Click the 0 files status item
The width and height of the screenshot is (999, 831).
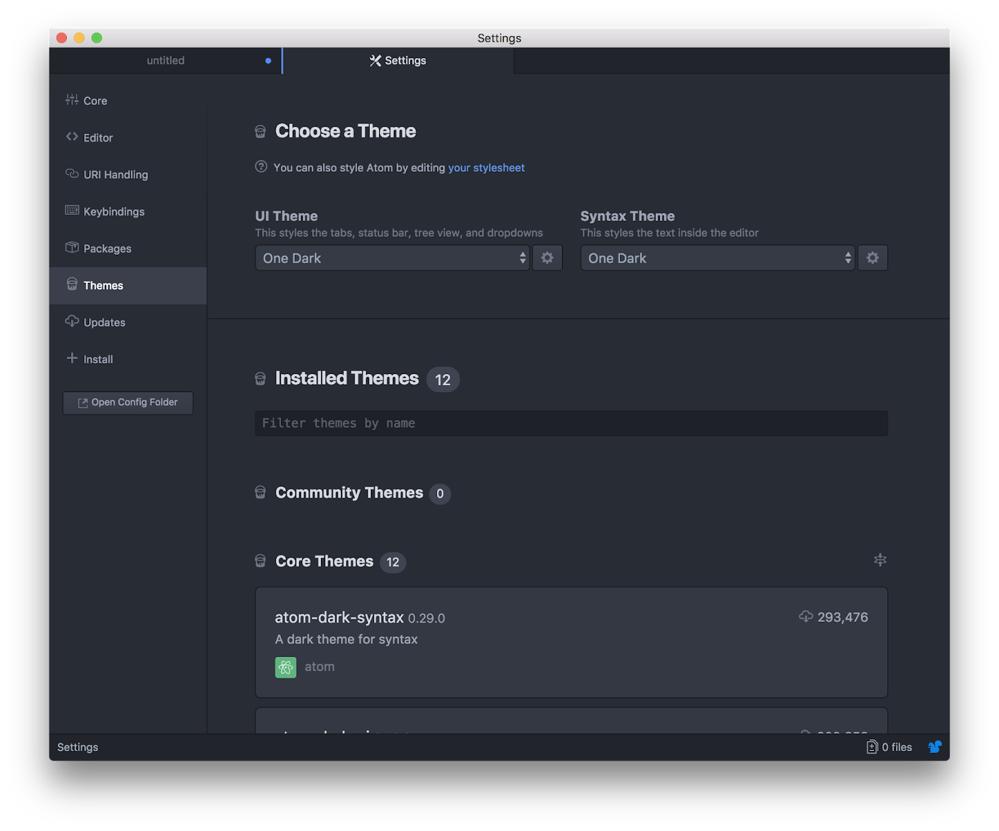tap(890, 747)
